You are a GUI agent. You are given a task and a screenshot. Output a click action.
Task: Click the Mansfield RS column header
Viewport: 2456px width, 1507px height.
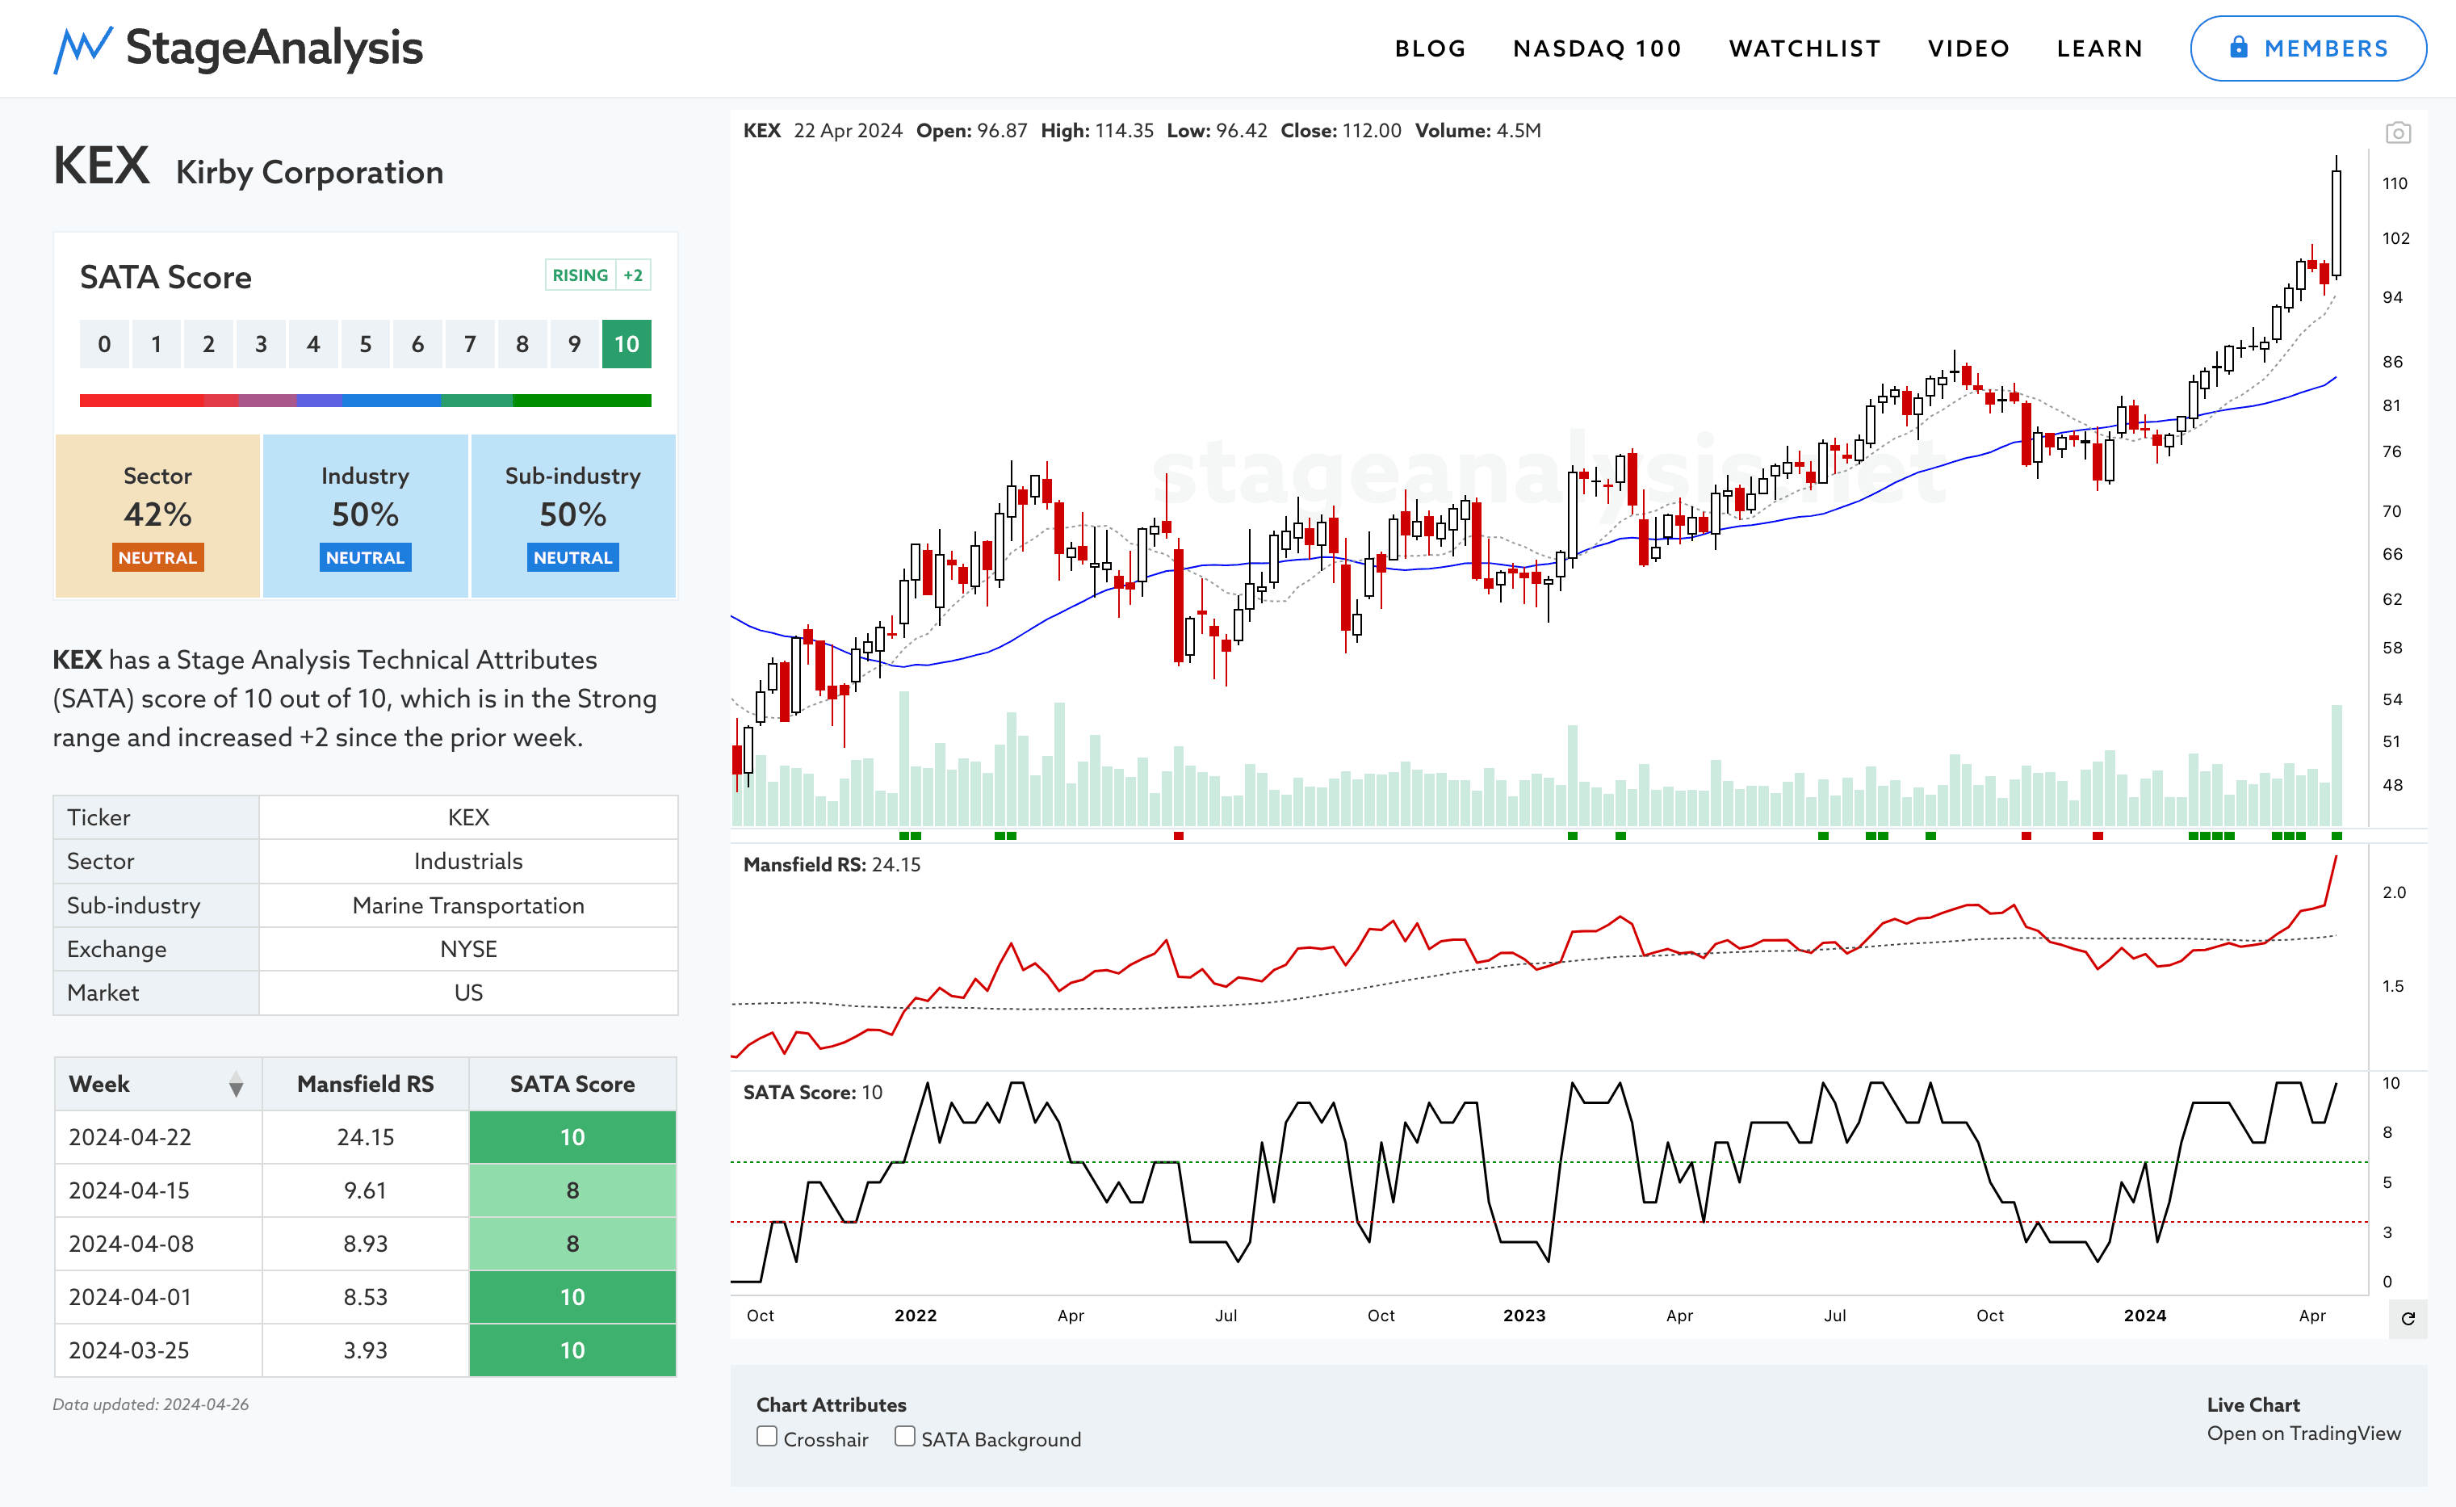366,1084
